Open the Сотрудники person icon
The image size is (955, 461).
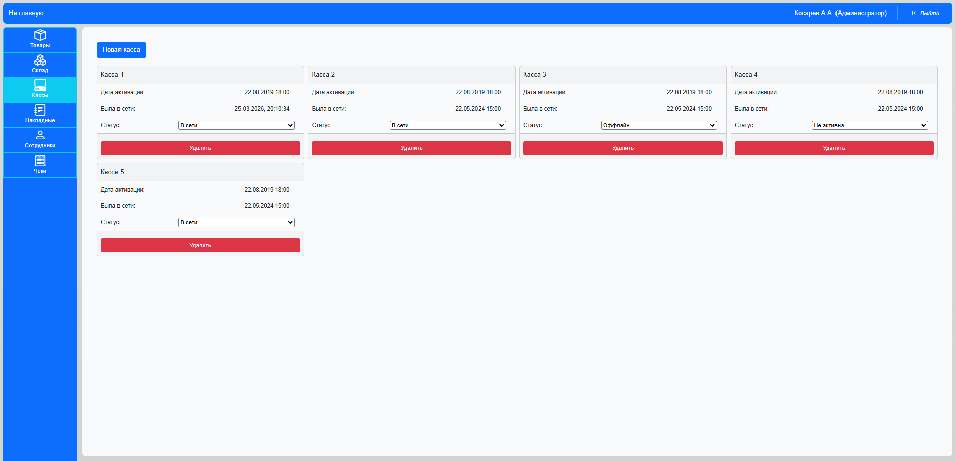(40, 135)
